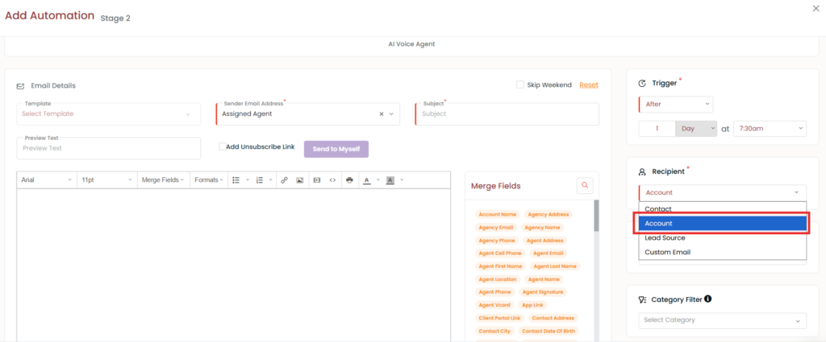Select Contact from Recipient list
Image resolution: width=826 pixels, height=342 pixels.
coord(722,209)
